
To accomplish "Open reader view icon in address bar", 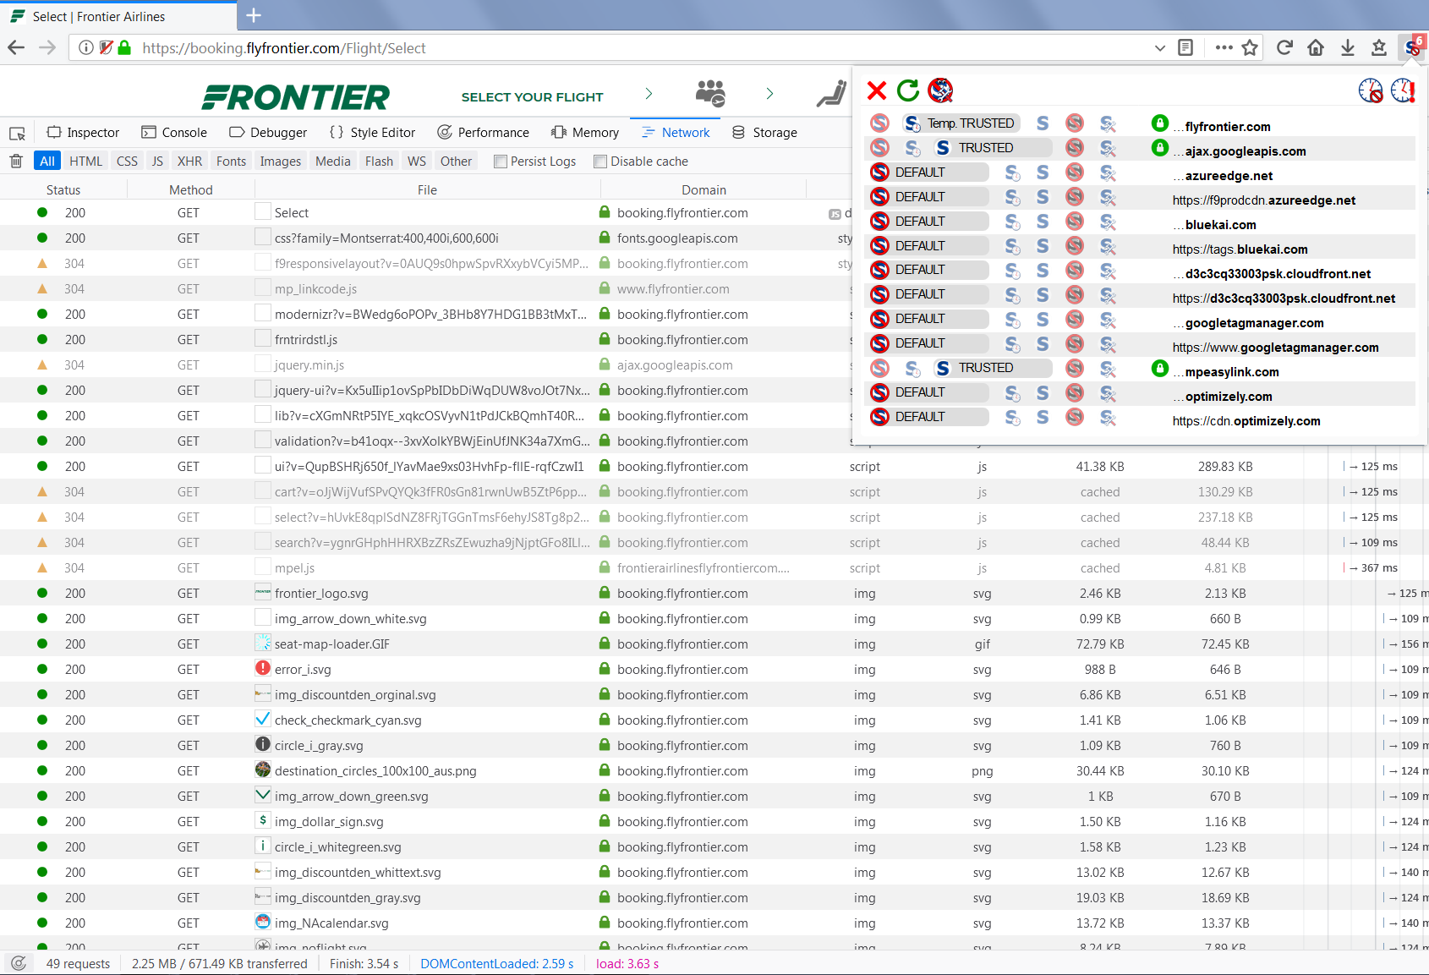I will 1185,48.
